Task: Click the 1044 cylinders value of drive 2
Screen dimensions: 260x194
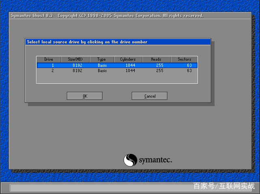Action: point(130,71)
